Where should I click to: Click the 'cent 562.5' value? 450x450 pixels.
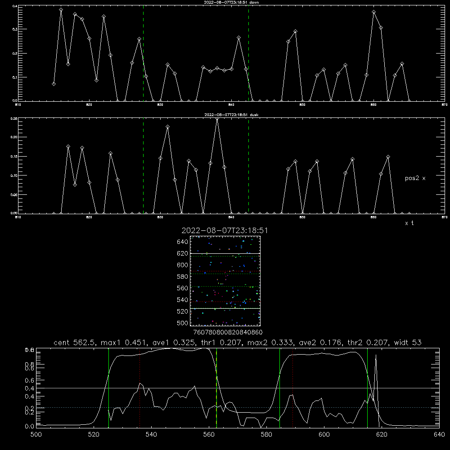tap(75, 342)
